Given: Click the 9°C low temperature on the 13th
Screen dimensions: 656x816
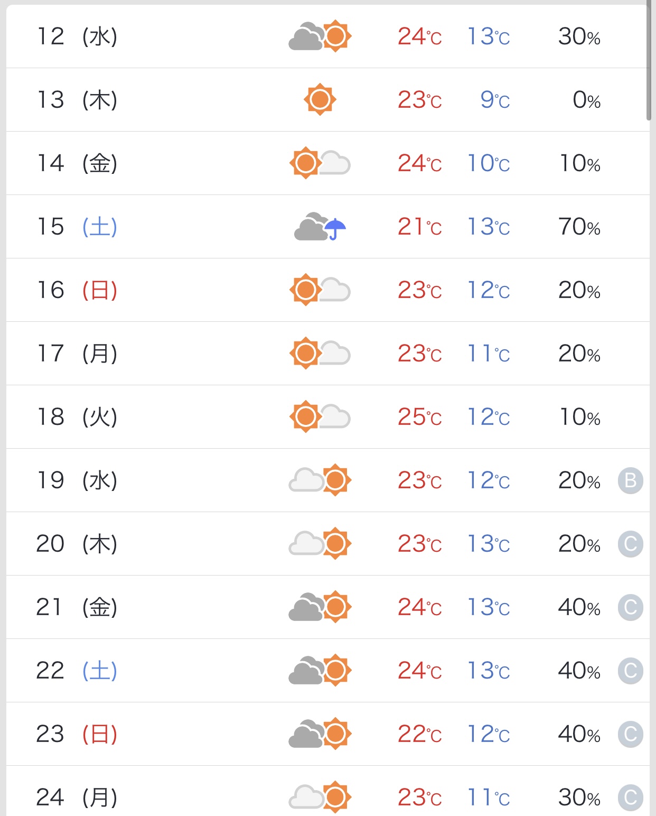Looking at the screenshot, I should click(494, 100).
